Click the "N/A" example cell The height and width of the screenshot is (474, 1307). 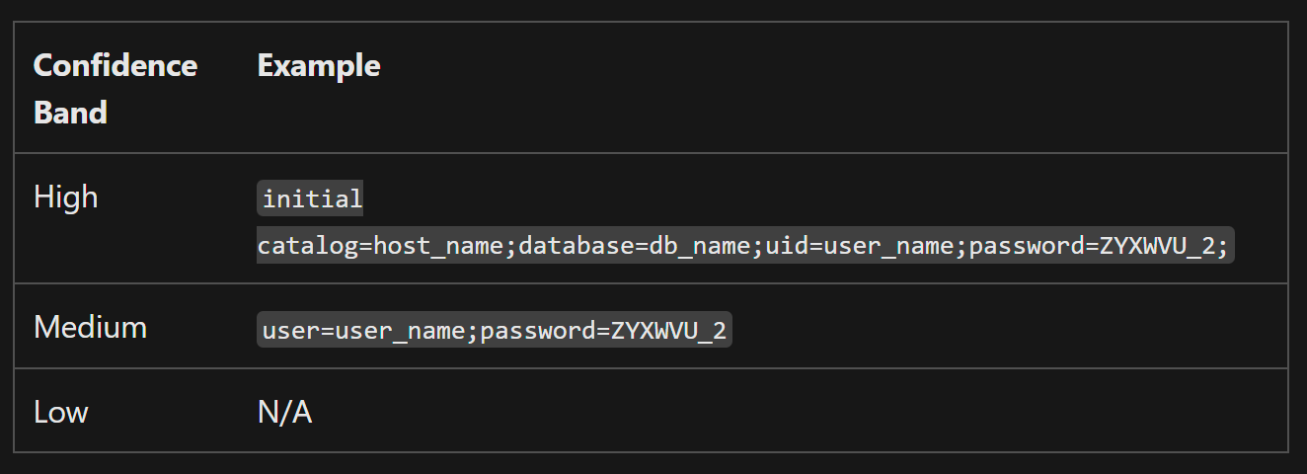[285, 412]
